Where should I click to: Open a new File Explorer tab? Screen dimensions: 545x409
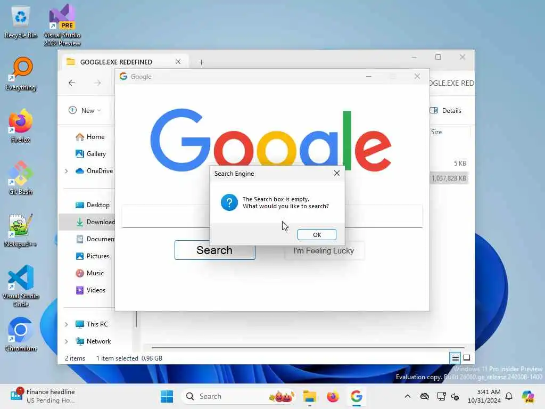point(201,62)
